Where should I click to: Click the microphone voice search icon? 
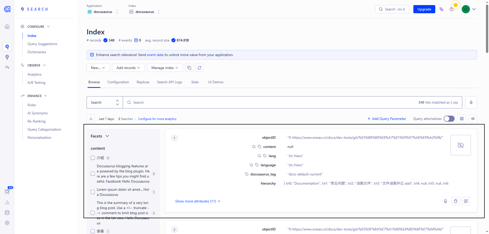(471, 102)
